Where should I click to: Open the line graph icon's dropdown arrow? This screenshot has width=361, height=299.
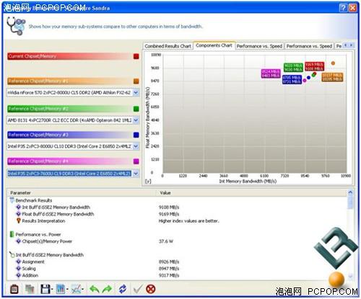(x=82, y=289)
